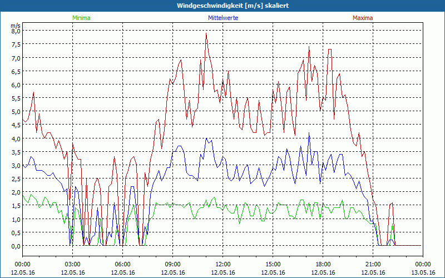The width and height of the screenshot is (445, 278).
Task: Click the '4,5' y-axis value
Action: [x=16, y=125]
